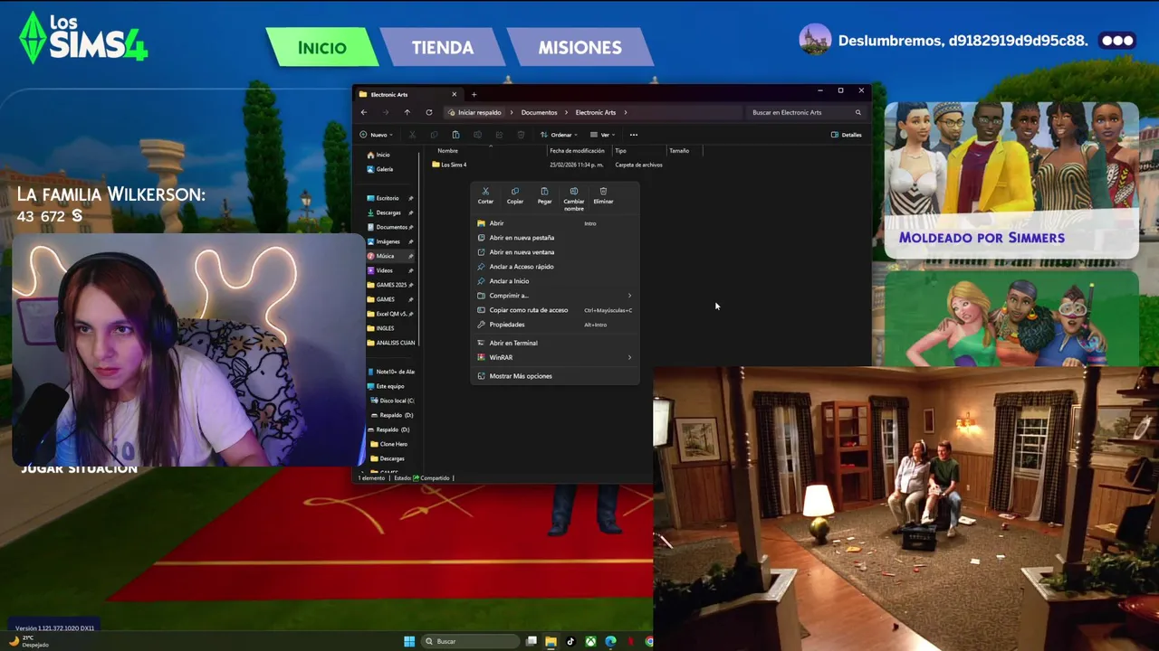Click Documentos breadcrumb
The width and height of the screenshot is (1159, 651).
539,112
